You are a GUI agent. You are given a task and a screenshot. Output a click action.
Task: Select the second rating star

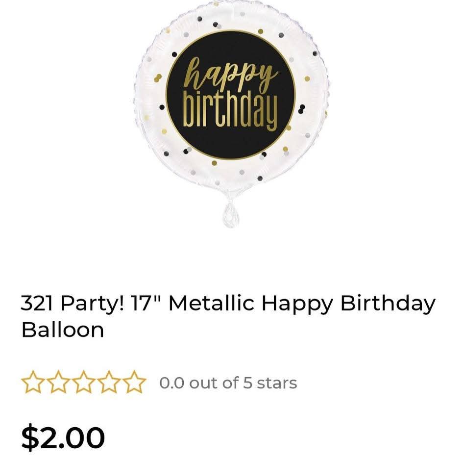(58, 383)
